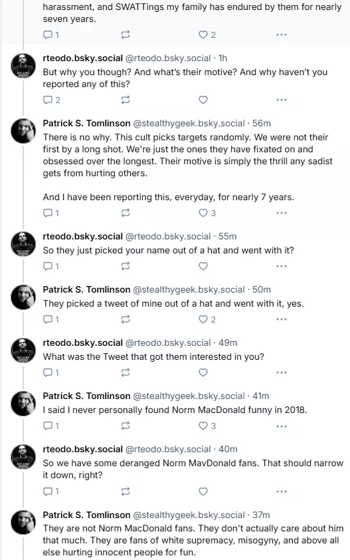350x560 pixels.
Task: Open @stealthygeek.bsky.social handle on 56m post
Action: 189,123
